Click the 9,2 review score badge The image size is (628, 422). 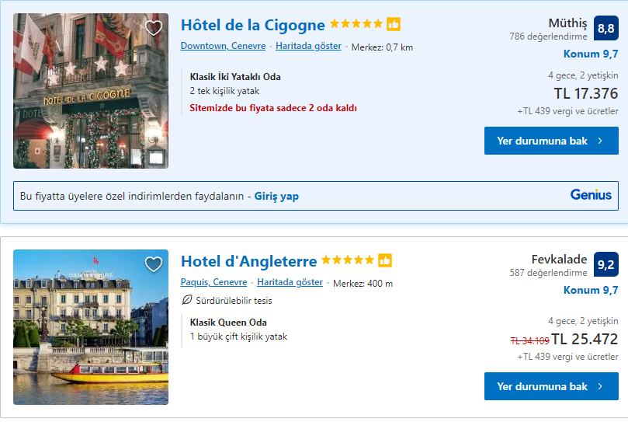click(606, 265)
